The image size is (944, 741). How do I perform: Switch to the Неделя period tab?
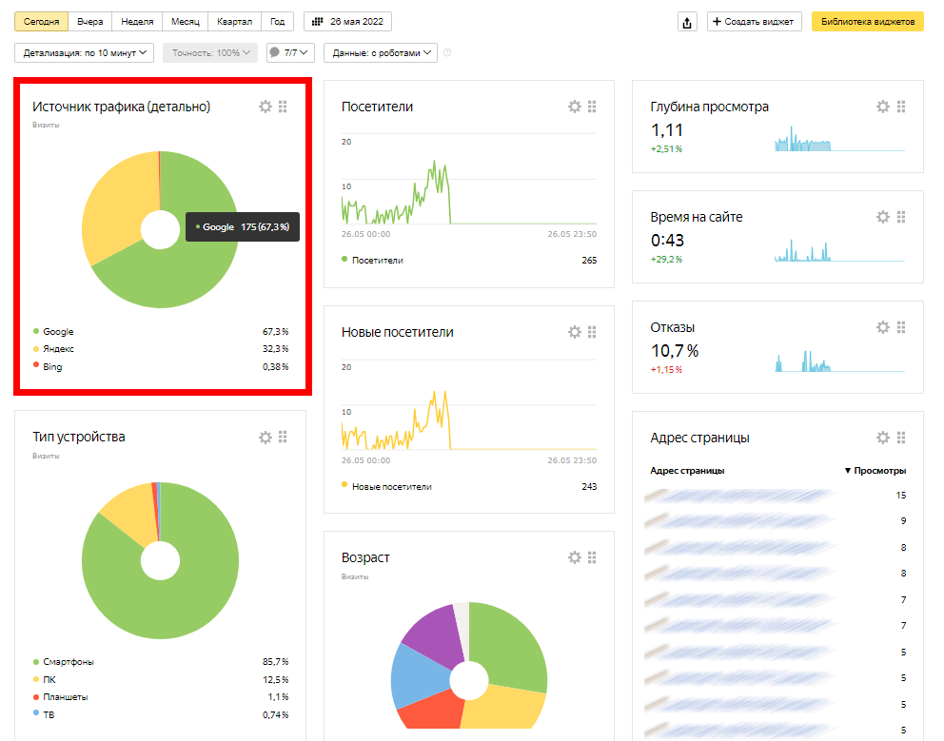pos(137,22)
